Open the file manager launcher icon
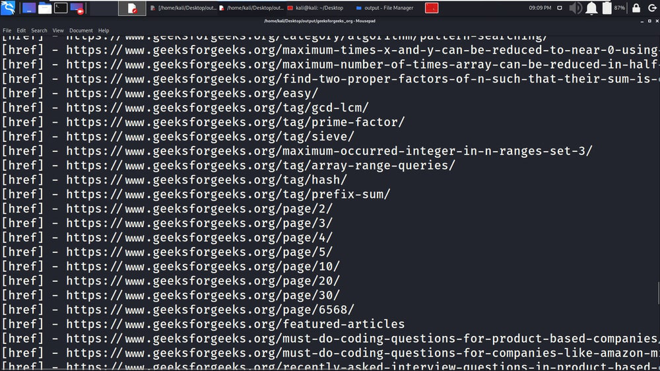Viewport: 660px width, 371px height. [45, 8]
